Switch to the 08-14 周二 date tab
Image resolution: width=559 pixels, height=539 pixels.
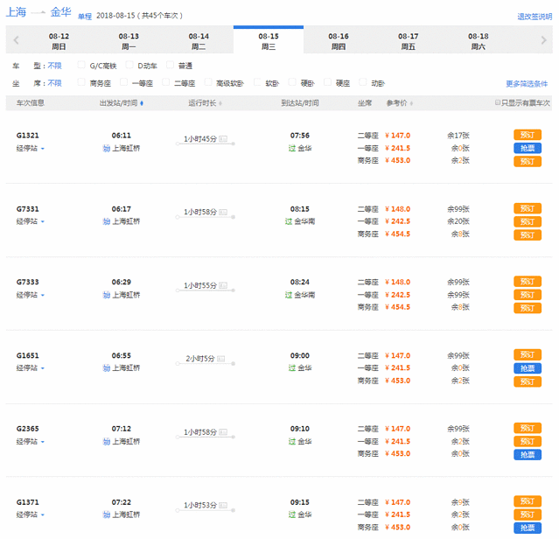199,40
